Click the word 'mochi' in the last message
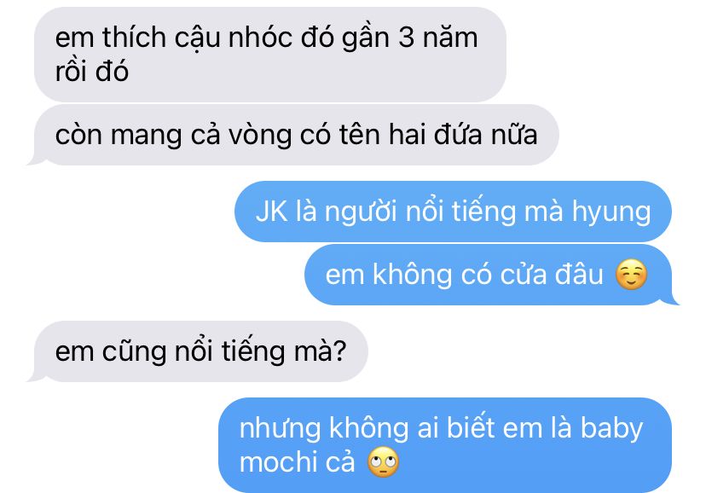The image size is (706, 493). 277,462
